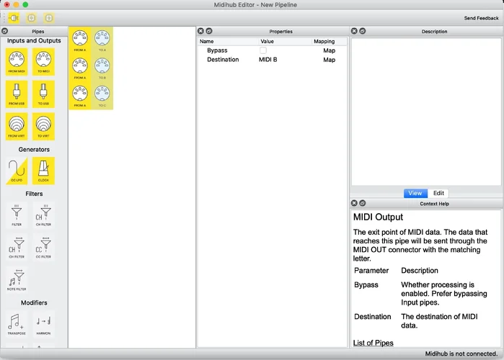Click Map for the Destination property

329,60
